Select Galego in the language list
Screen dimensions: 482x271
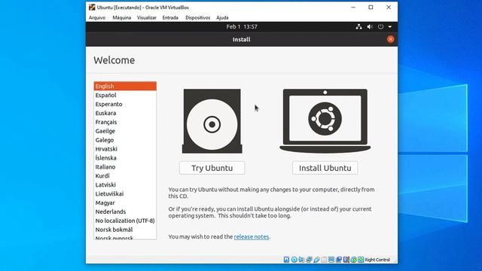click(125, 140)
